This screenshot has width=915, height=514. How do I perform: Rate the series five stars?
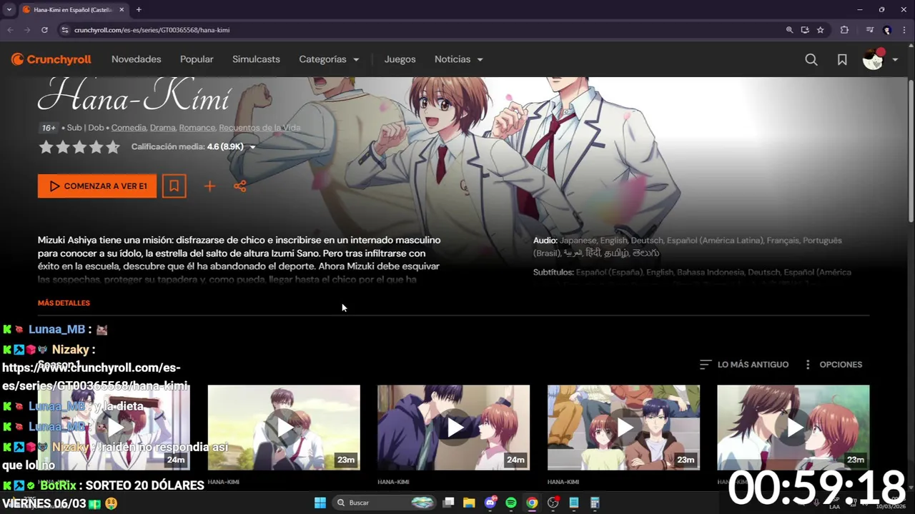[113, 147]
